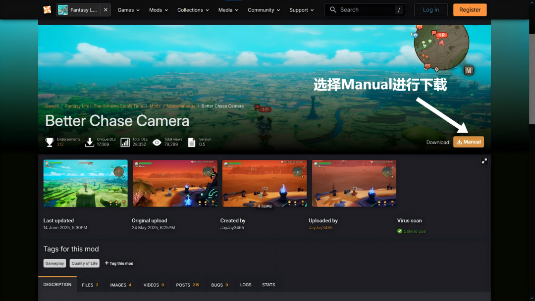Open the second screenshot with palm leaf

point(175,183)
